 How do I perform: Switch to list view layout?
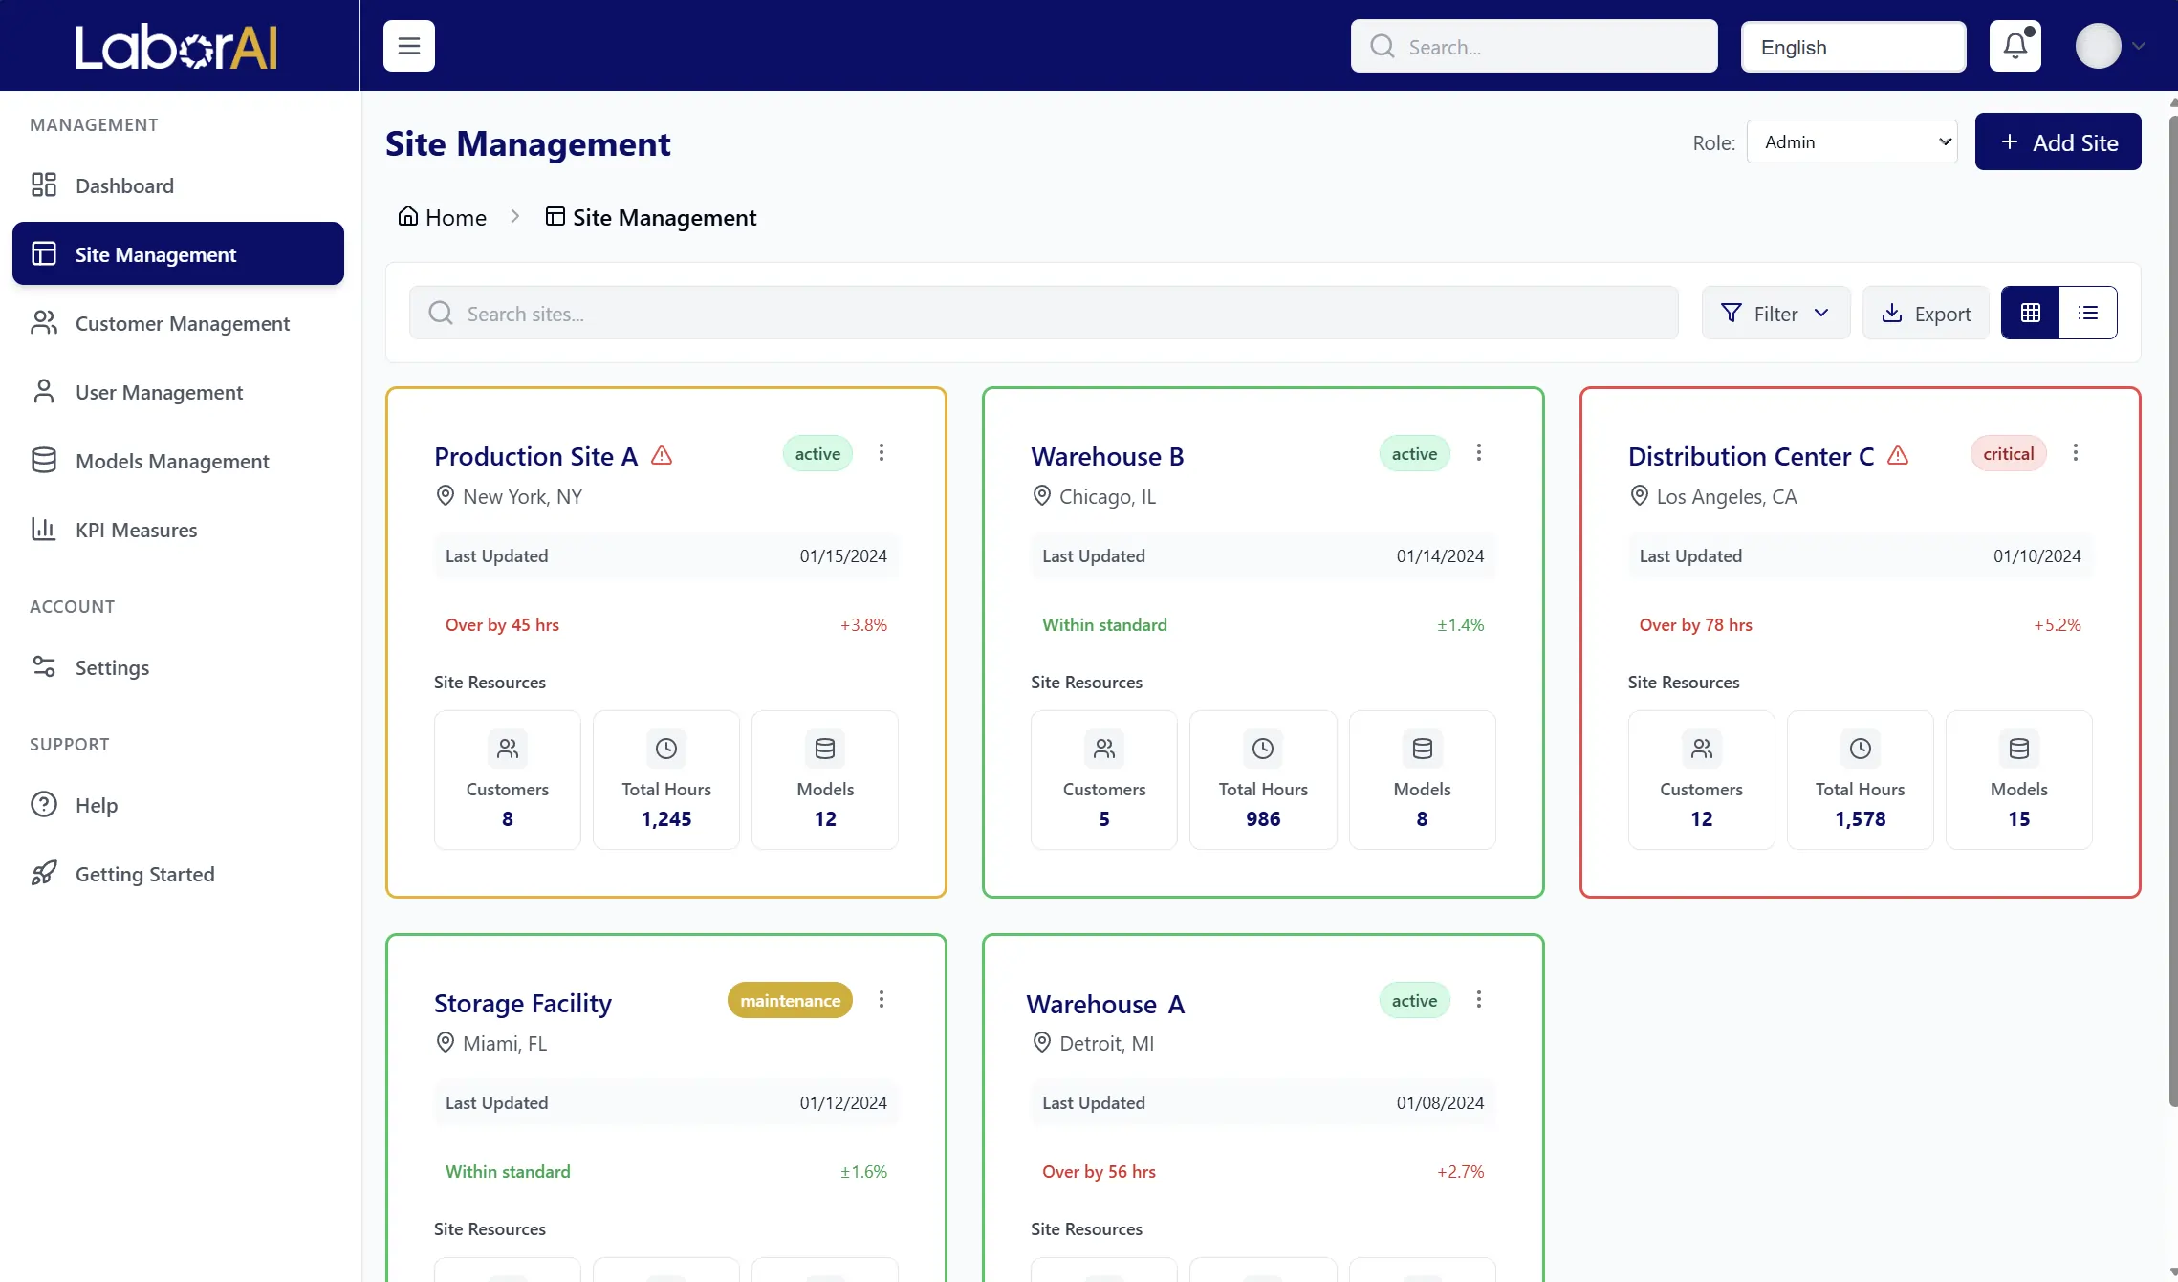tap(2088, 313)
